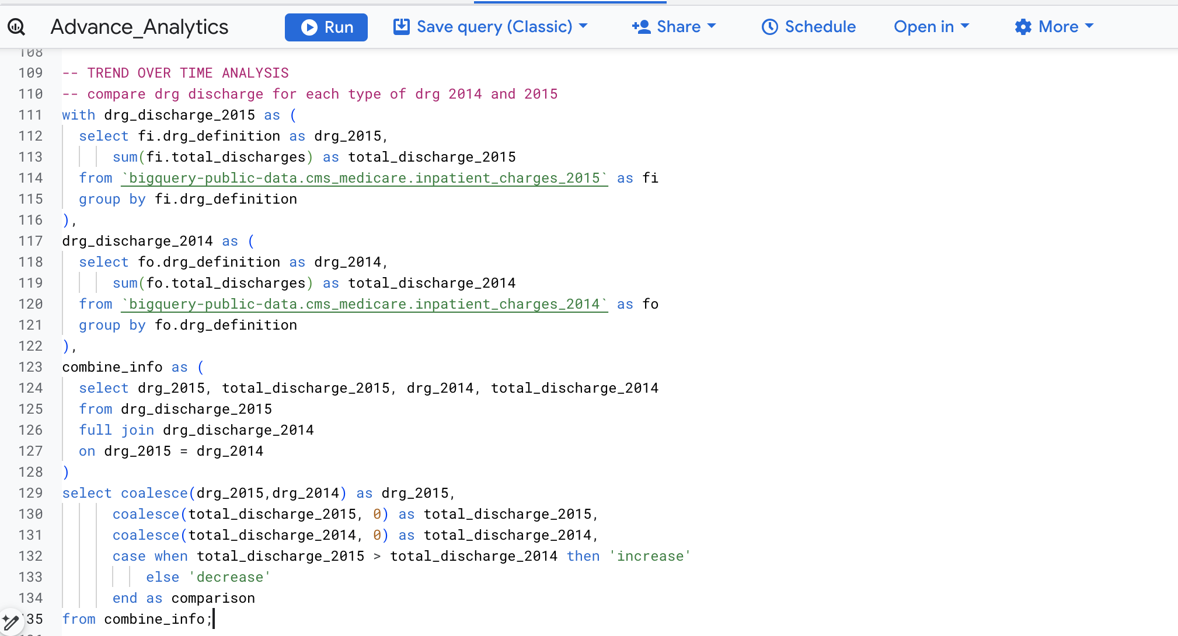Click 'group by fo.drg_definition' text

[x=188, y=325]
